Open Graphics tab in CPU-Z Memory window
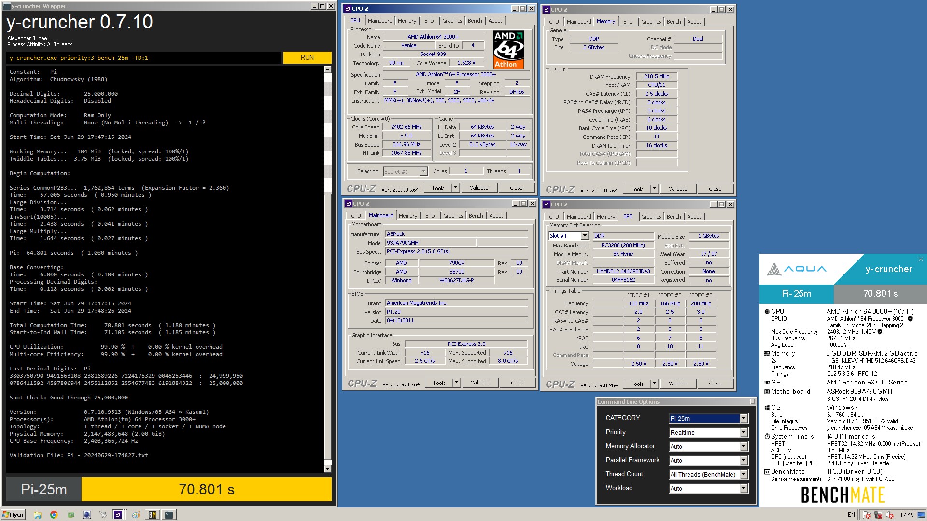 coord(651,22)
